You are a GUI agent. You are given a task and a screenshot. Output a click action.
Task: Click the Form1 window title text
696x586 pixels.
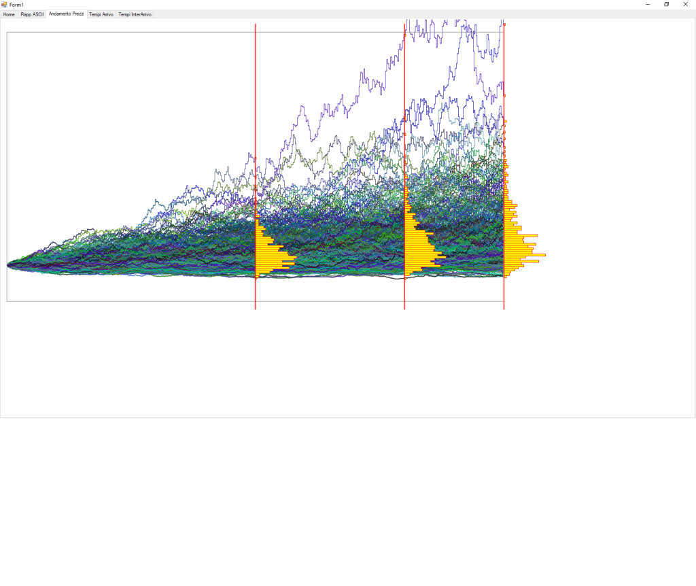point(16,4)
